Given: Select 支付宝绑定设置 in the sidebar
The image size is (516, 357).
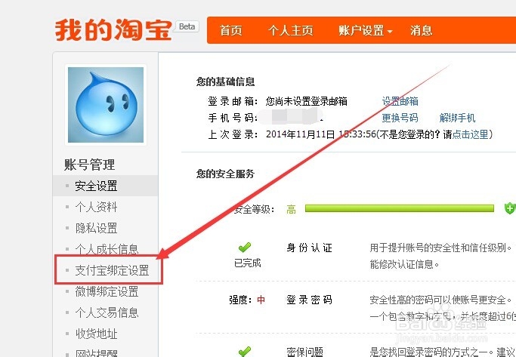Looking at the screenshot, I should (x=112, y=270).
